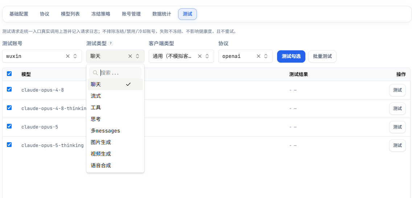The image size is (412, 198).
Task: Click the claude-opus-5 model name
Action: point(40,127)
